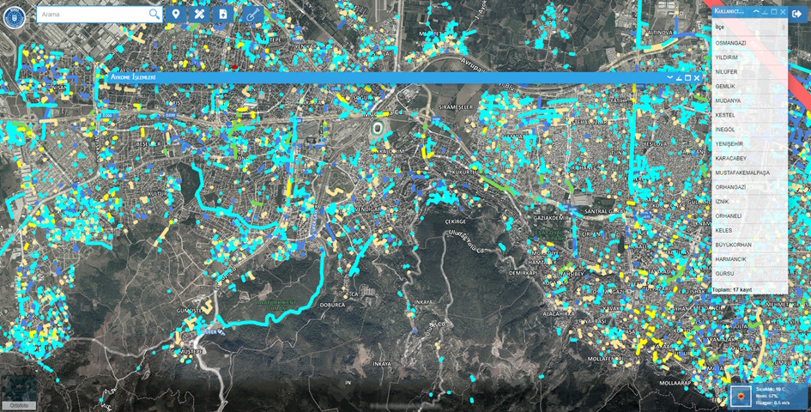Click the magnifier search icon
This screenshot has width=811, height=412.
[x=154, y=15]
